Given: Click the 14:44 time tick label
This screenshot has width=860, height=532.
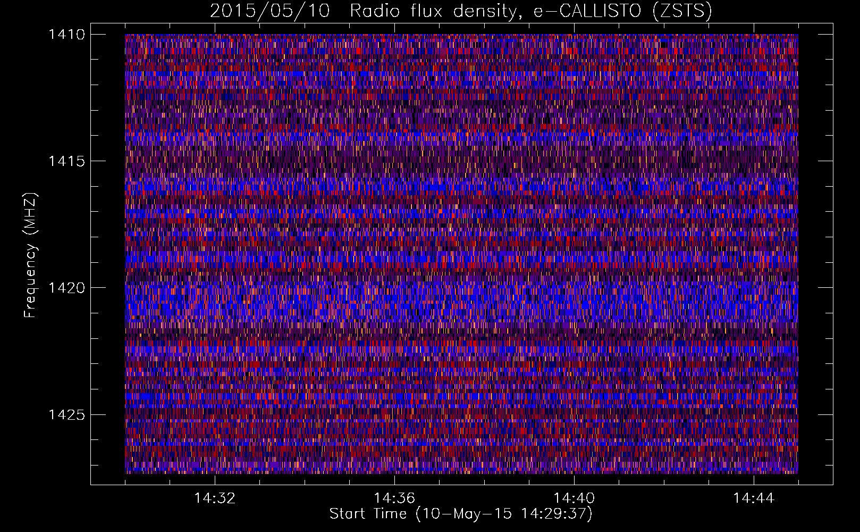Looking at the screenshot, I should pyautogui.click(x=754, y=498).
